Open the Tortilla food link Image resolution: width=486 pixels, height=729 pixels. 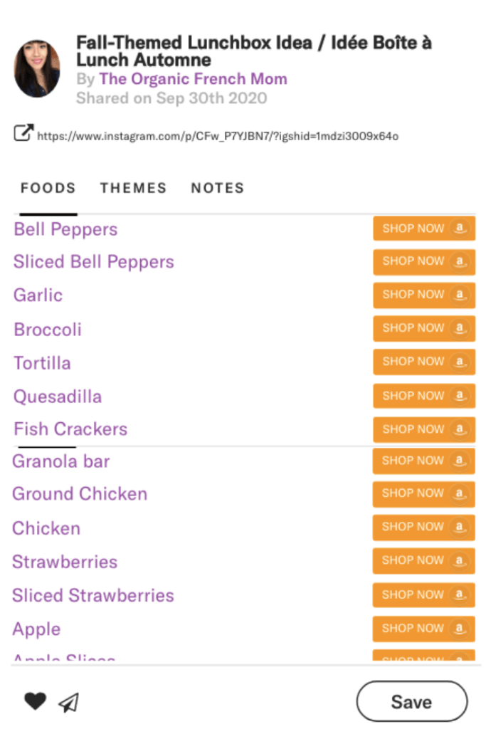42,363
